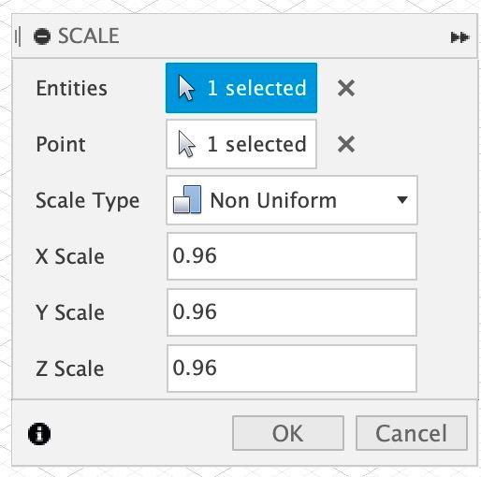Dismiss the dialog with Cancel
Viewport: 481px width, 477px height.
pos(412,433)
